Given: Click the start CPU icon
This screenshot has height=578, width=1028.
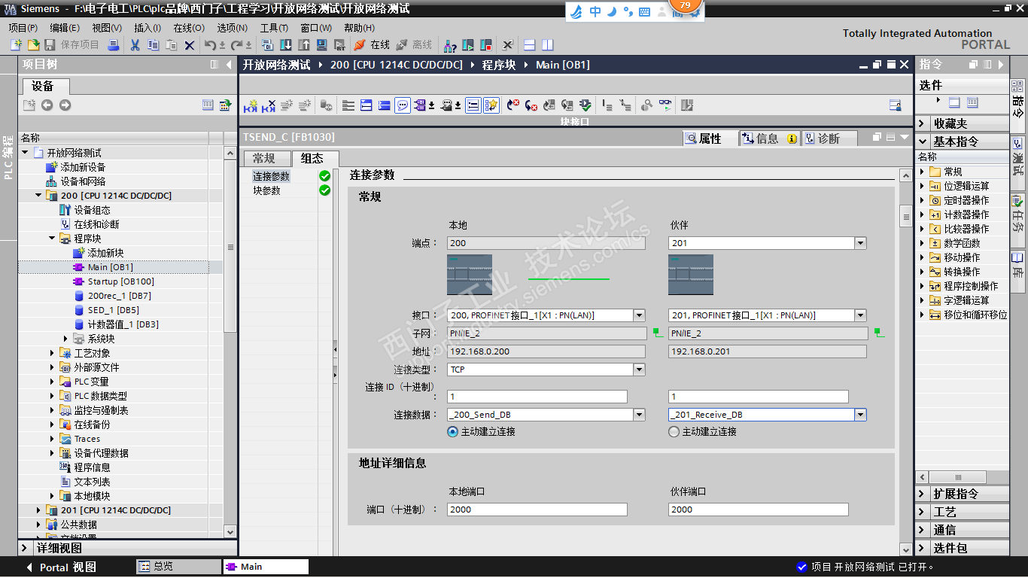Looking at the screenshot, I should coord(468,45).
